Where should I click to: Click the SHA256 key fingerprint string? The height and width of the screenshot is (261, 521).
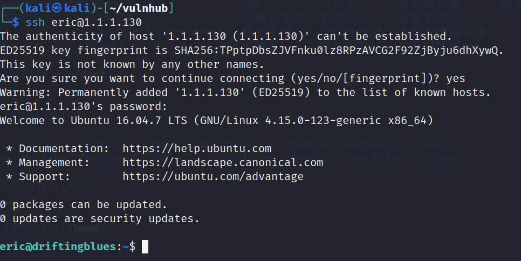click(x=336, y=51)
